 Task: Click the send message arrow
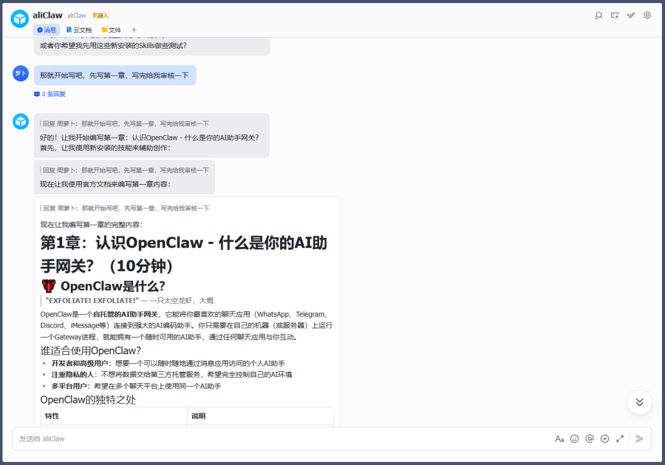[640, 439]
